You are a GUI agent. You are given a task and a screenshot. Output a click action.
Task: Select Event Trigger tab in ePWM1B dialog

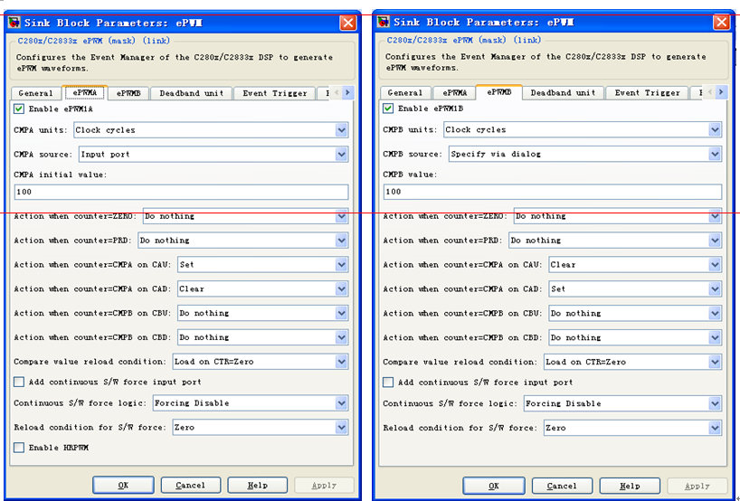(x=647, y=93)
